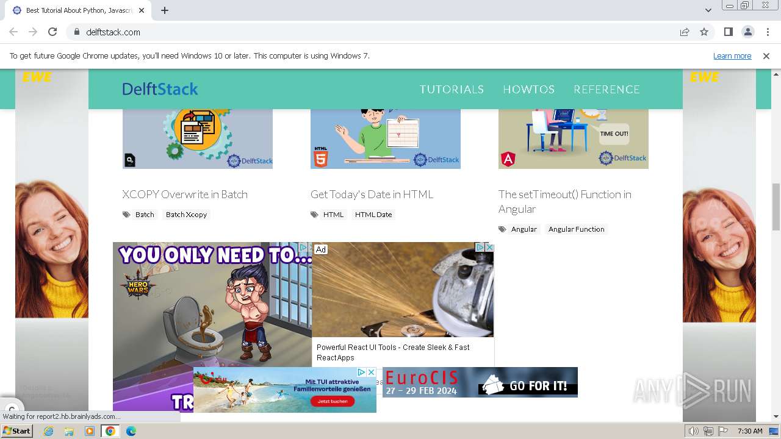
Task: Click the angle grinder ad image
Action: pos(403,290)
